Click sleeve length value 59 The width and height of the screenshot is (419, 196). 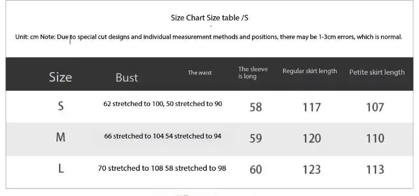pos(256,139)
